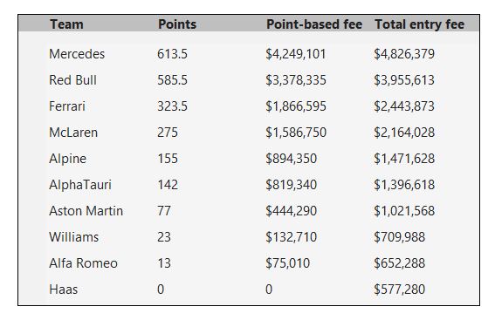Click Mercedes points value 613.5
The image size is (495, 327).
(172, 54)
